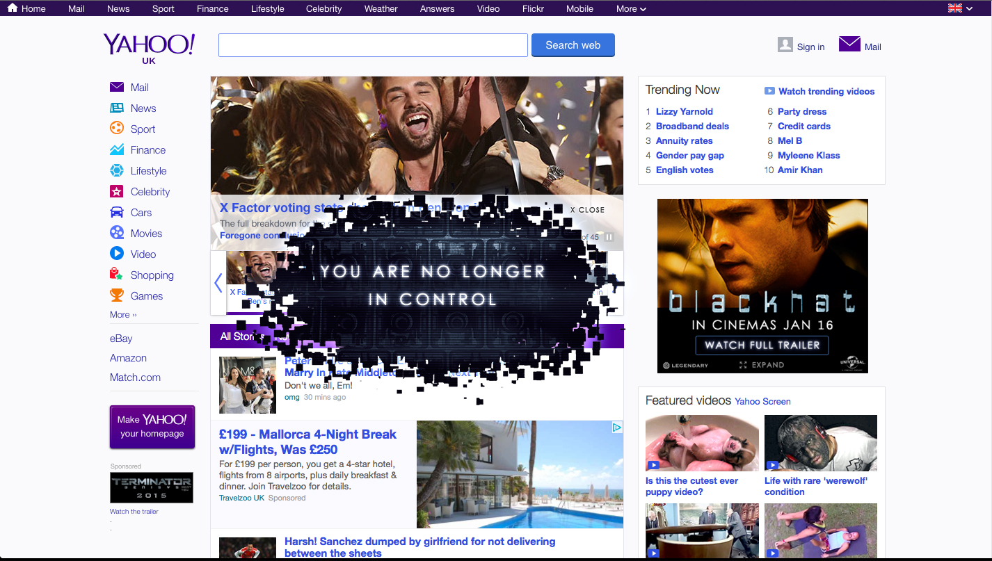
Task: Close the overlay ad with X Close
Action: point(587,210)
